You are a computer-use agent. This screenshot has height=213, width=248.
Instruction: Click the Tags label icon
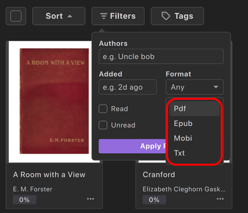[166, 16]
